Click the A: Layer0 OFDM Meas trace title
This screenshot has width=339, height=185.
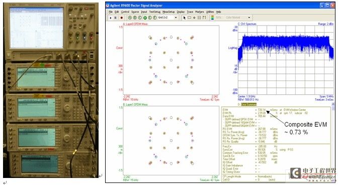pyautogui.click(x=135, y=24)
